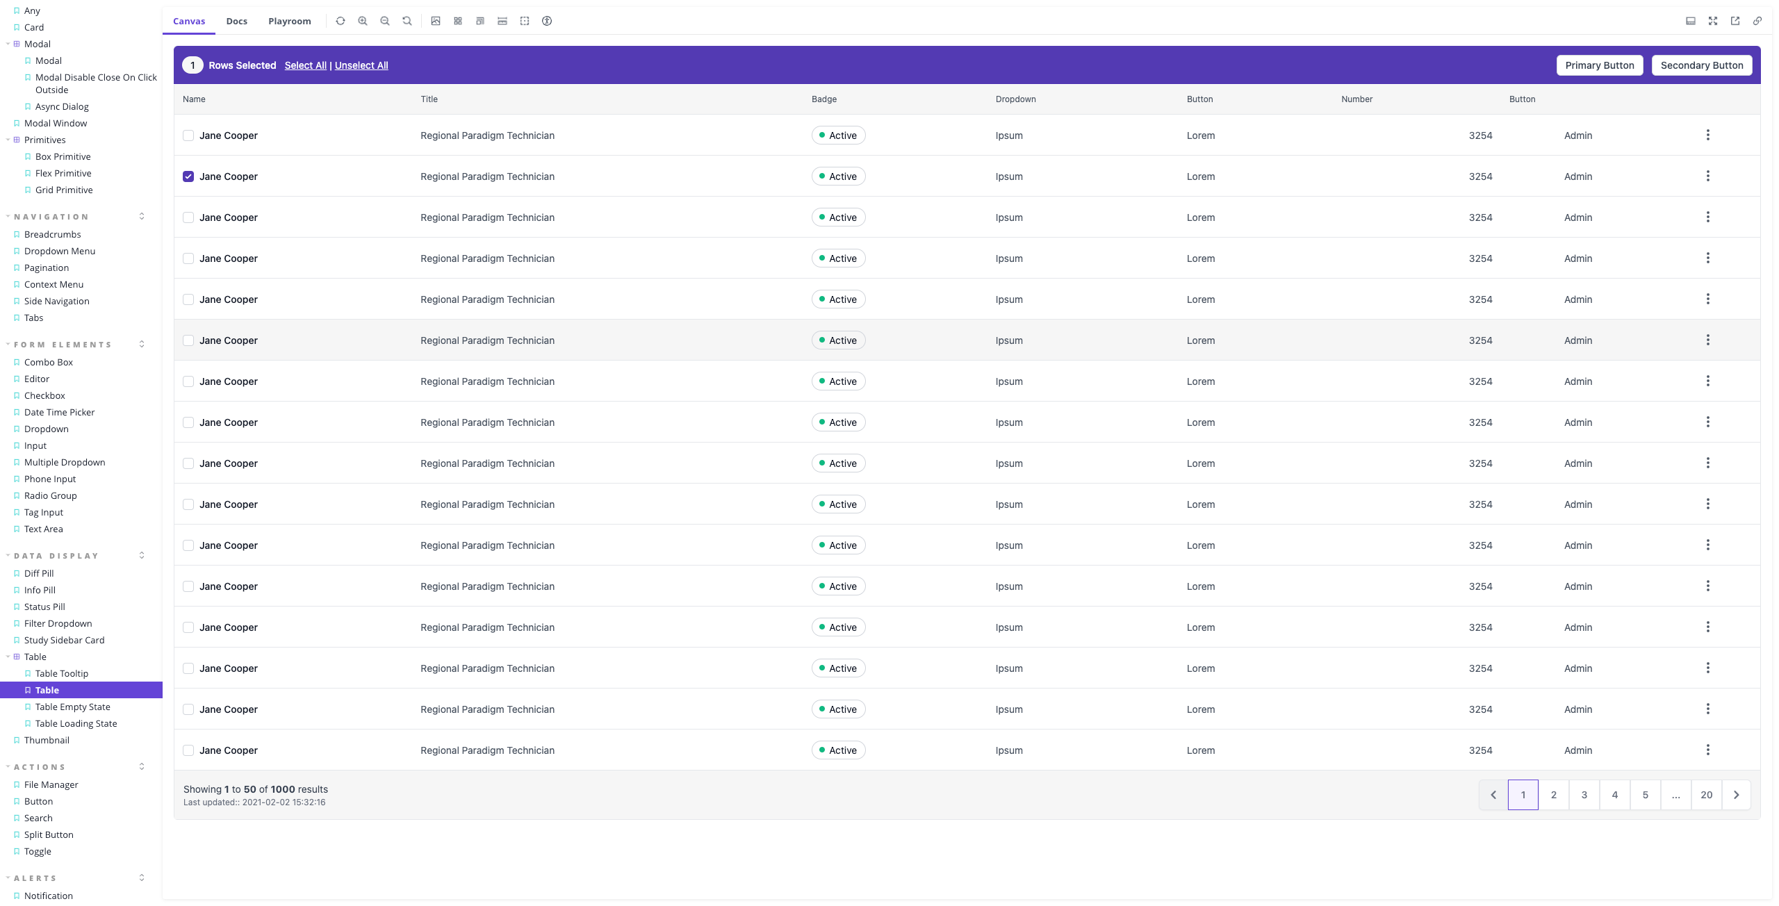Click the zoom in magnifier icon
This screenshot has height=906, width=1779.
pos(363,21)
